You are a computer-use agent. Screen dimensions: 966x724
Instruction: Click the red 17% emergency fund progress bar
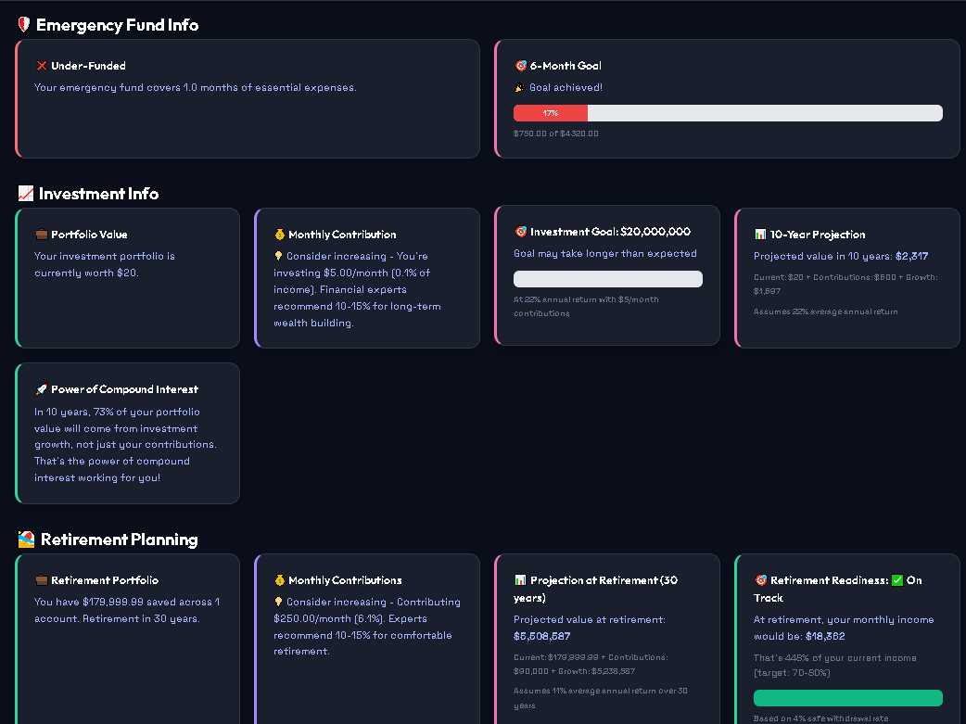(x=551, y=113)
